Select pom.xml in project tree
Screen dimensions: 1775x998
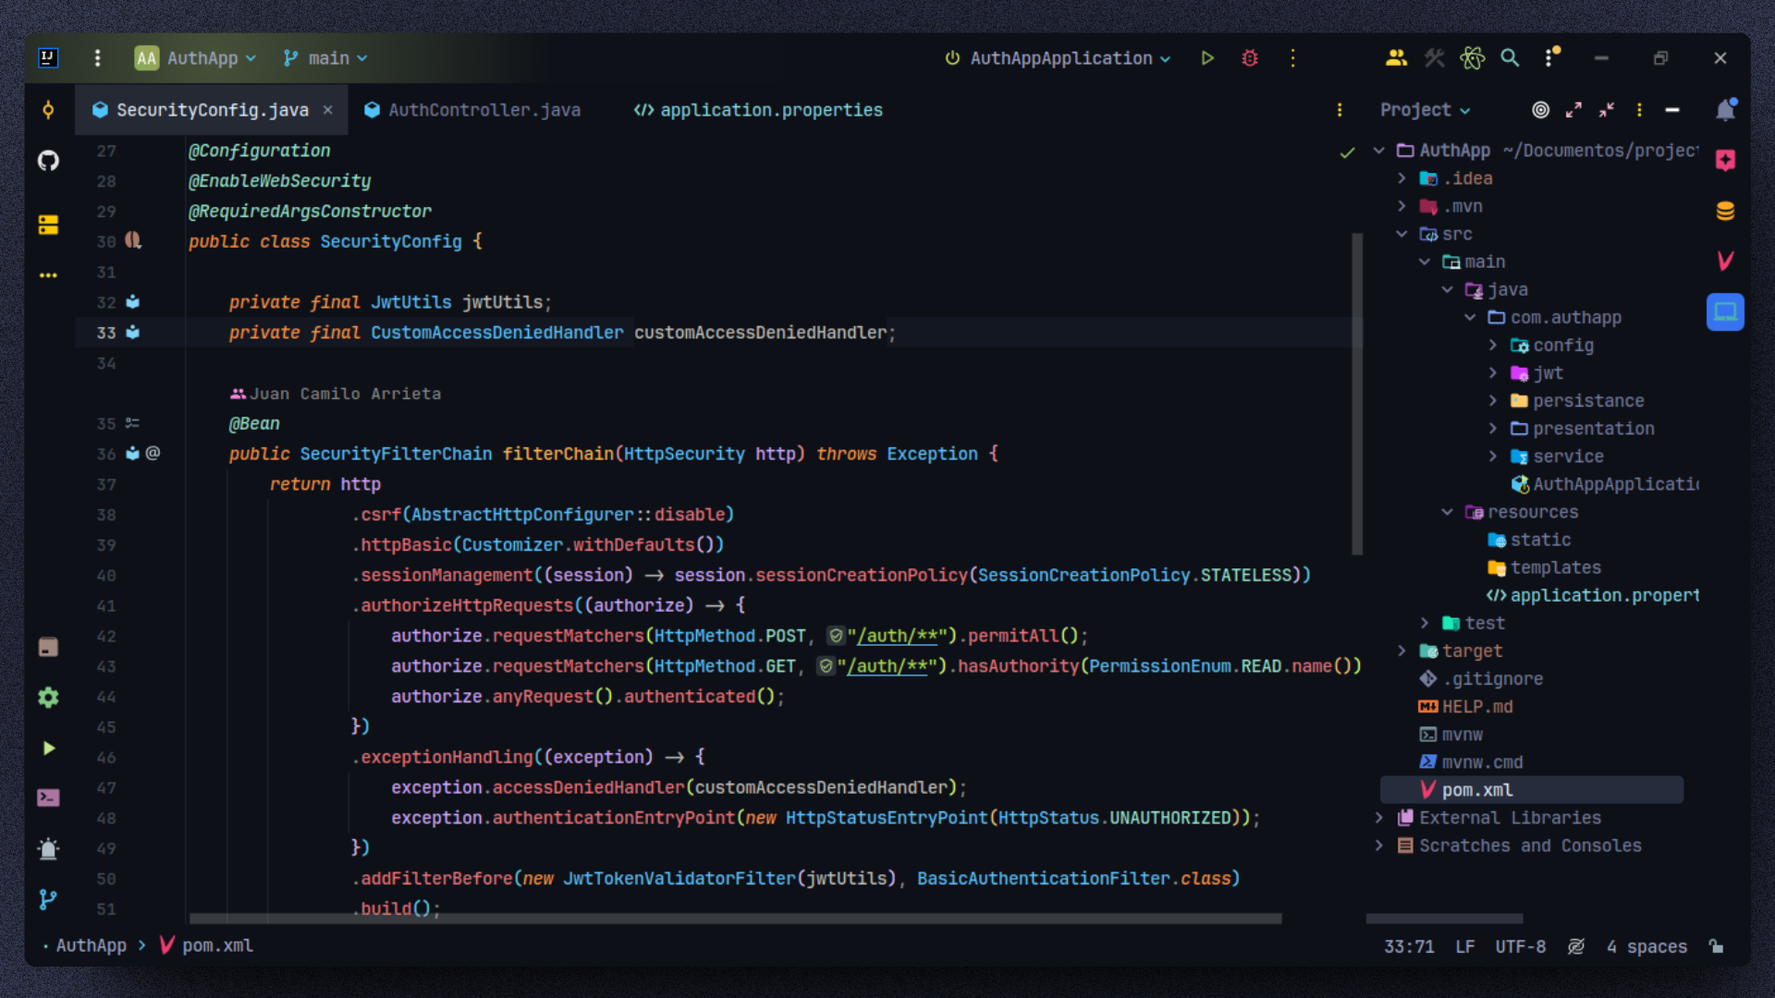[1531, 790]
